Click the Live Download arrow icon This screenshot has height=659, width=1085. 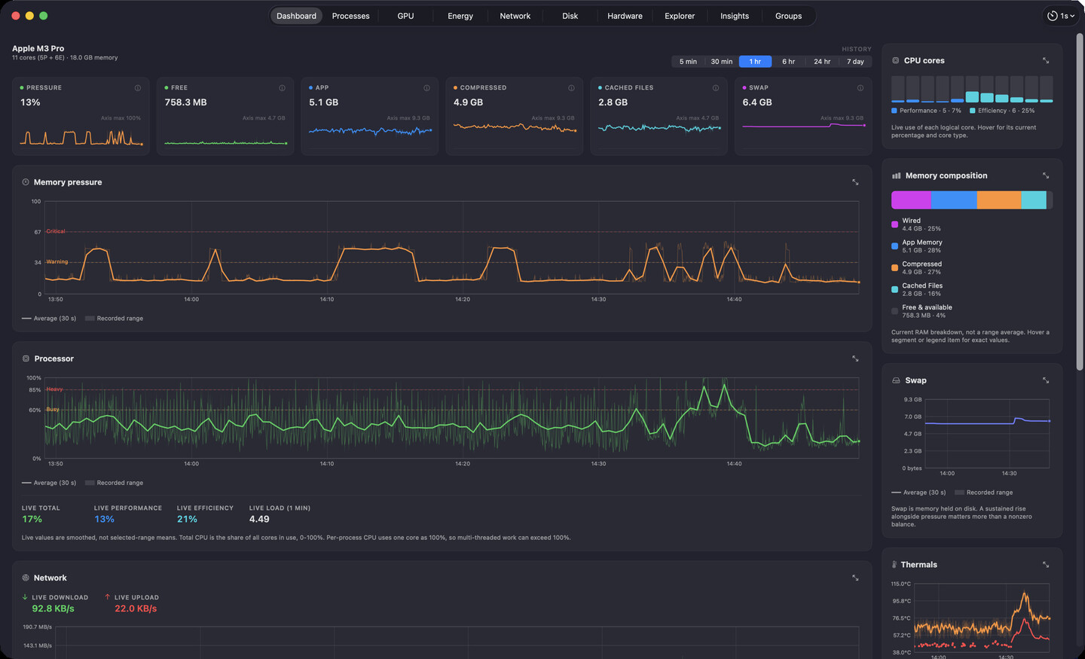click(25, 597)
